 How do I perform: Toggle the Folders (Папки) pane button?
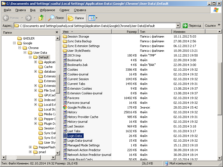76,18
